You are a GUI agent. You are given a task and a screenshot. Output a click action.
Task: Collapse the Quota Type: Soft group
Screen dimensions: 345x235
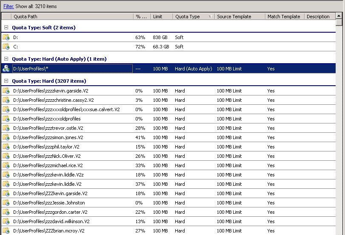[6, 28]
